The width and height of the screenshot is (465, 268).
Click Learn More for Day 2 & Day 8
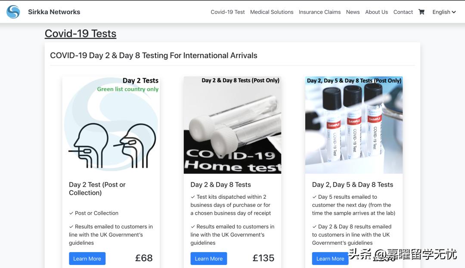pos(209,259)
